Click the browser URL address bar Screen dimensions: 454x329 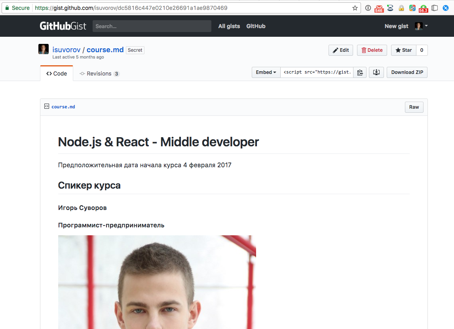[181, 8]
